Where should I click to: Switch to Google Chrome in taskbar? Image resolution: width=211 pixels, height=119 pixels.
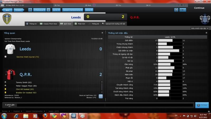point(54,116)
